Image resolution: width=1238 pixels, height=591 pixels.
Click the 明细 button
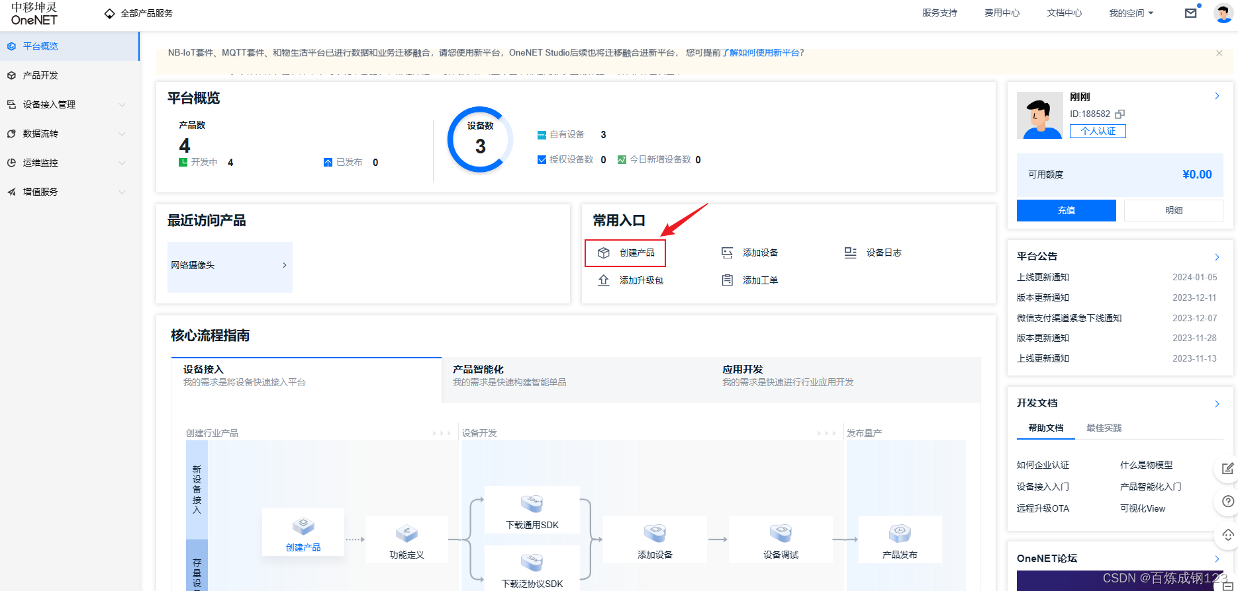pos(1173,210)
